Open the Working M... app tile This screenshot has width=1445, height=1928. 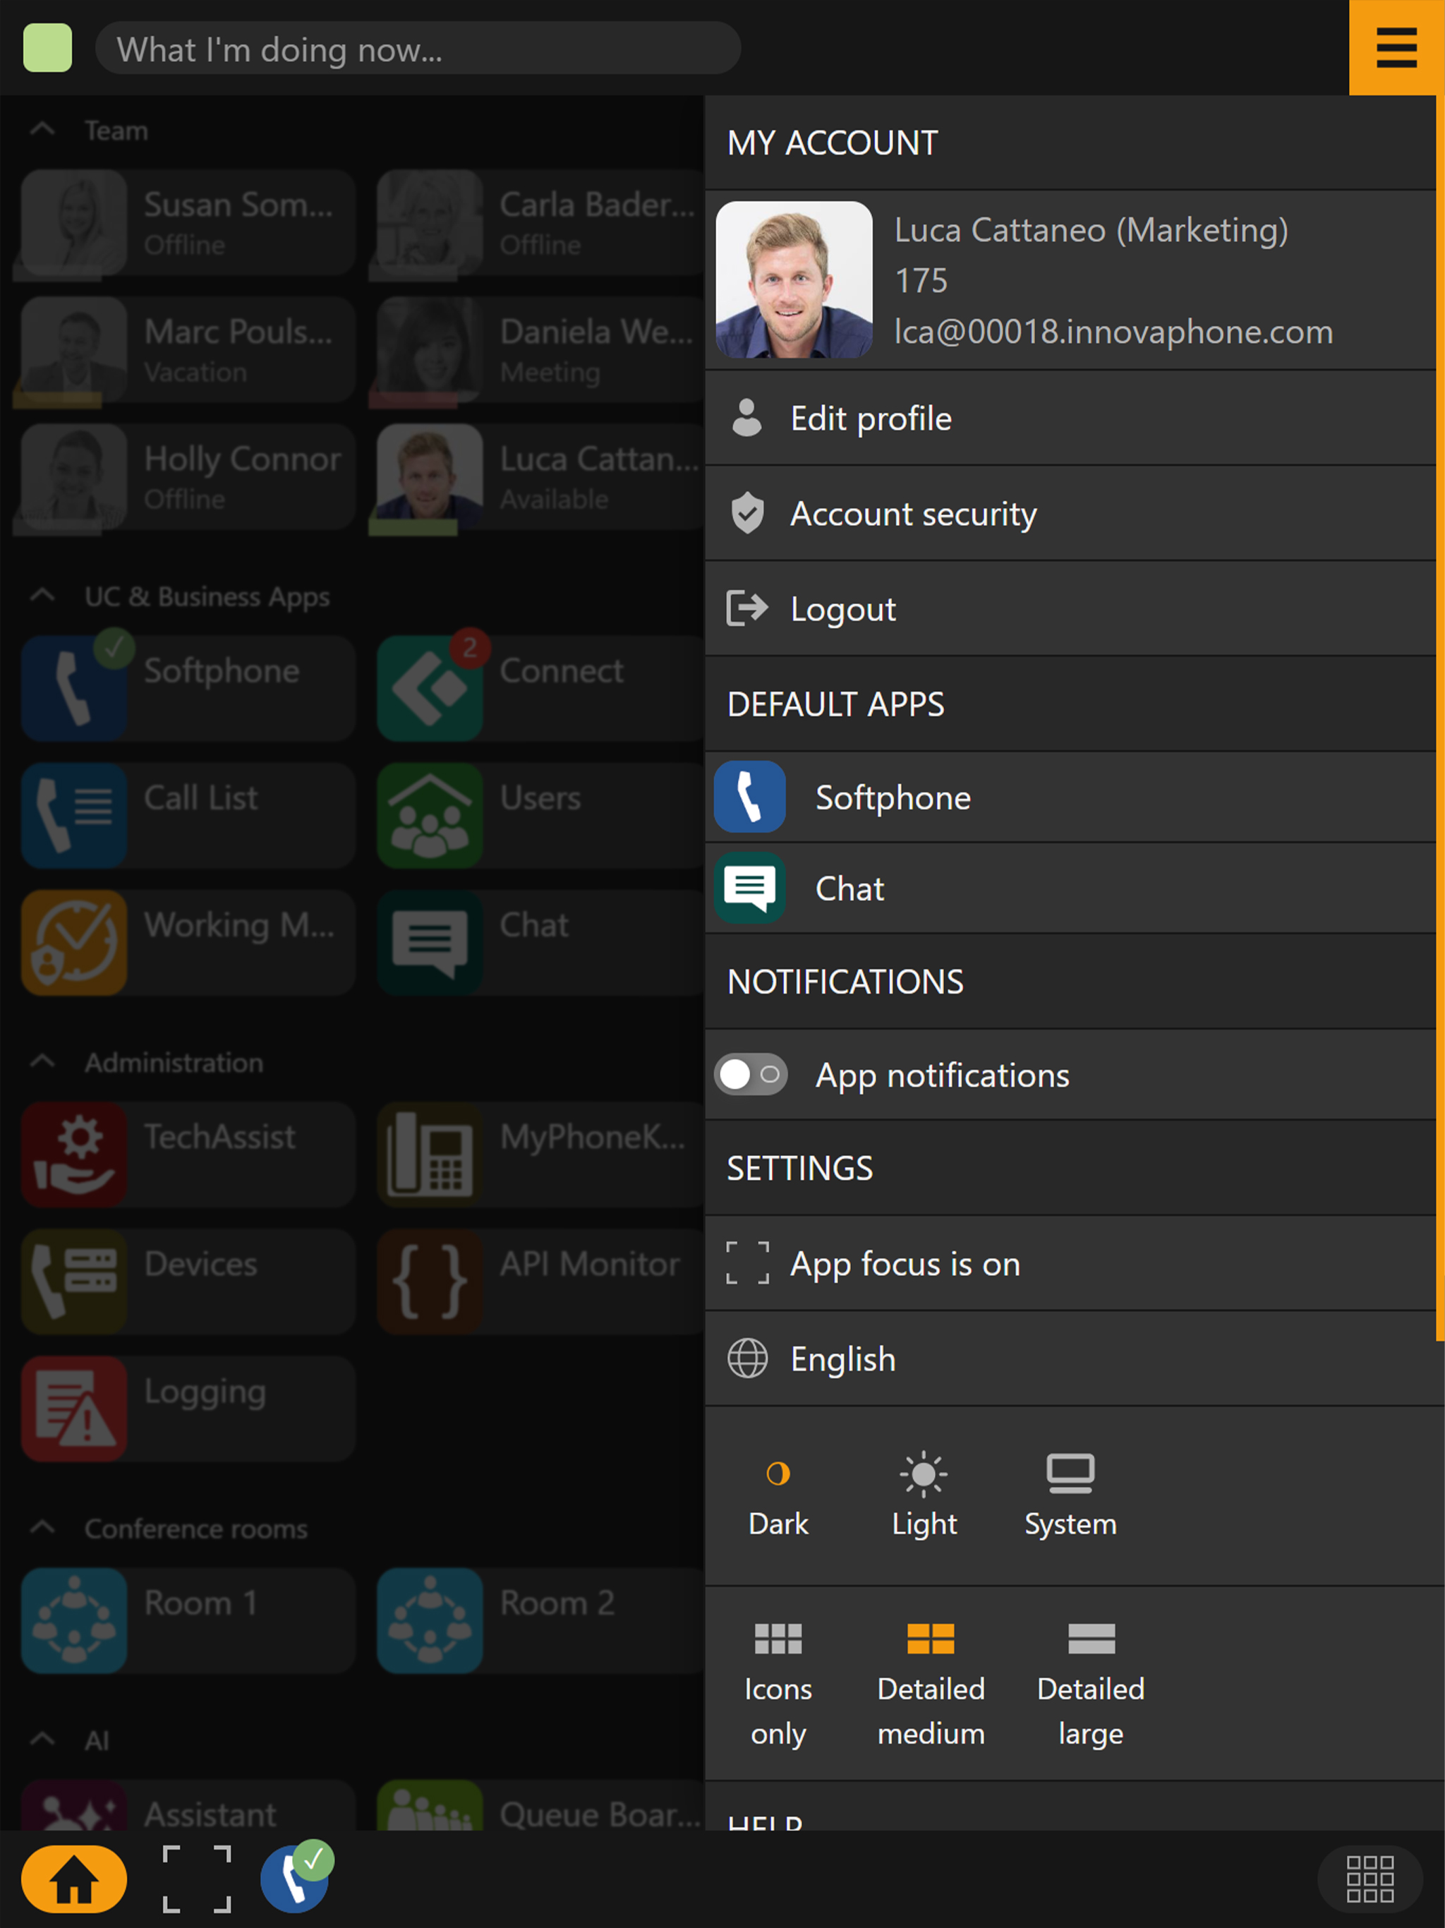click(x=188, y=942)
